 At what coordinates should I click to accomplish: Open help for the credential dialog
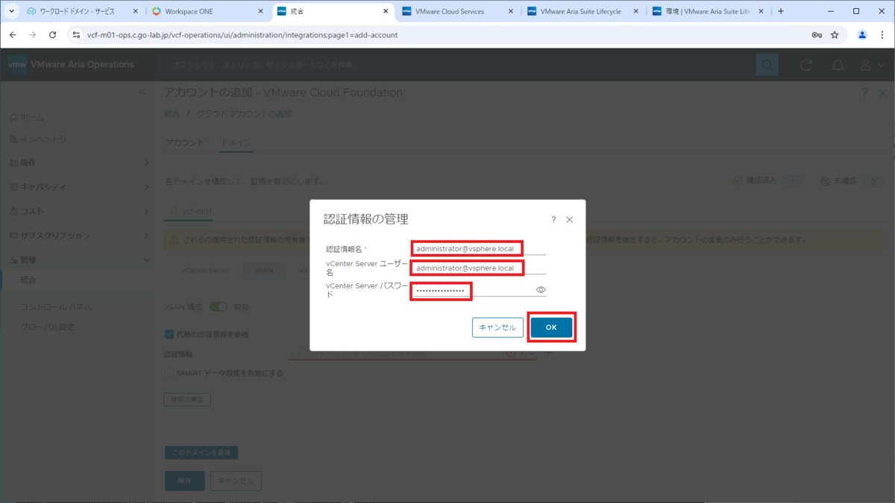tap(553, 220)
